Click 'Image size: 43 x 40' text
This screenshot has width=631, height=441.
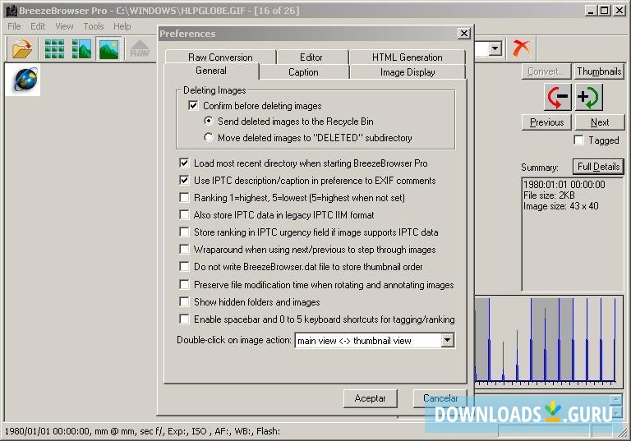click(560, 206)
